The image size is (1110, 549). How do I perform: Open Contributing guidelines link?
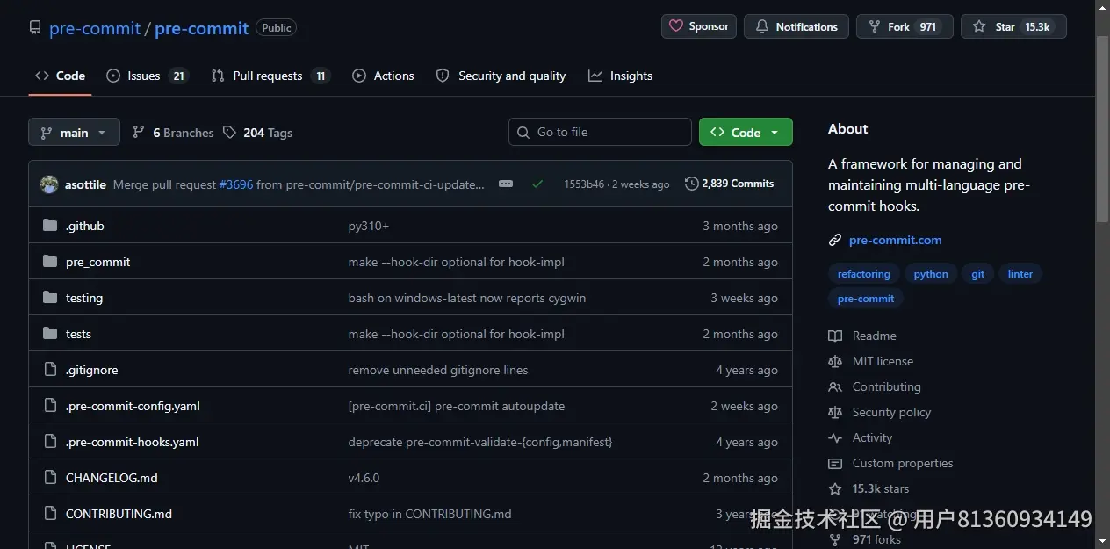pos(875,386)
